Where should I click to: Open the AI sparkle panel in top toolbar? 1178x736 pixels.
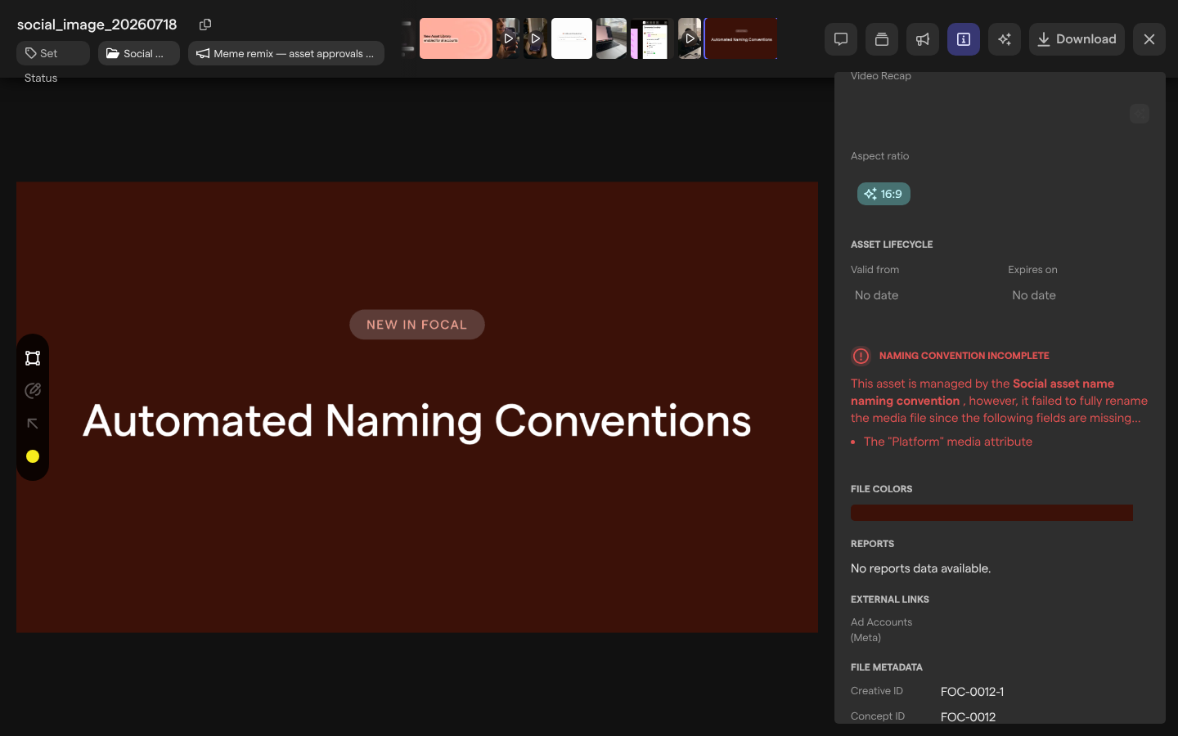[1005, 39]
